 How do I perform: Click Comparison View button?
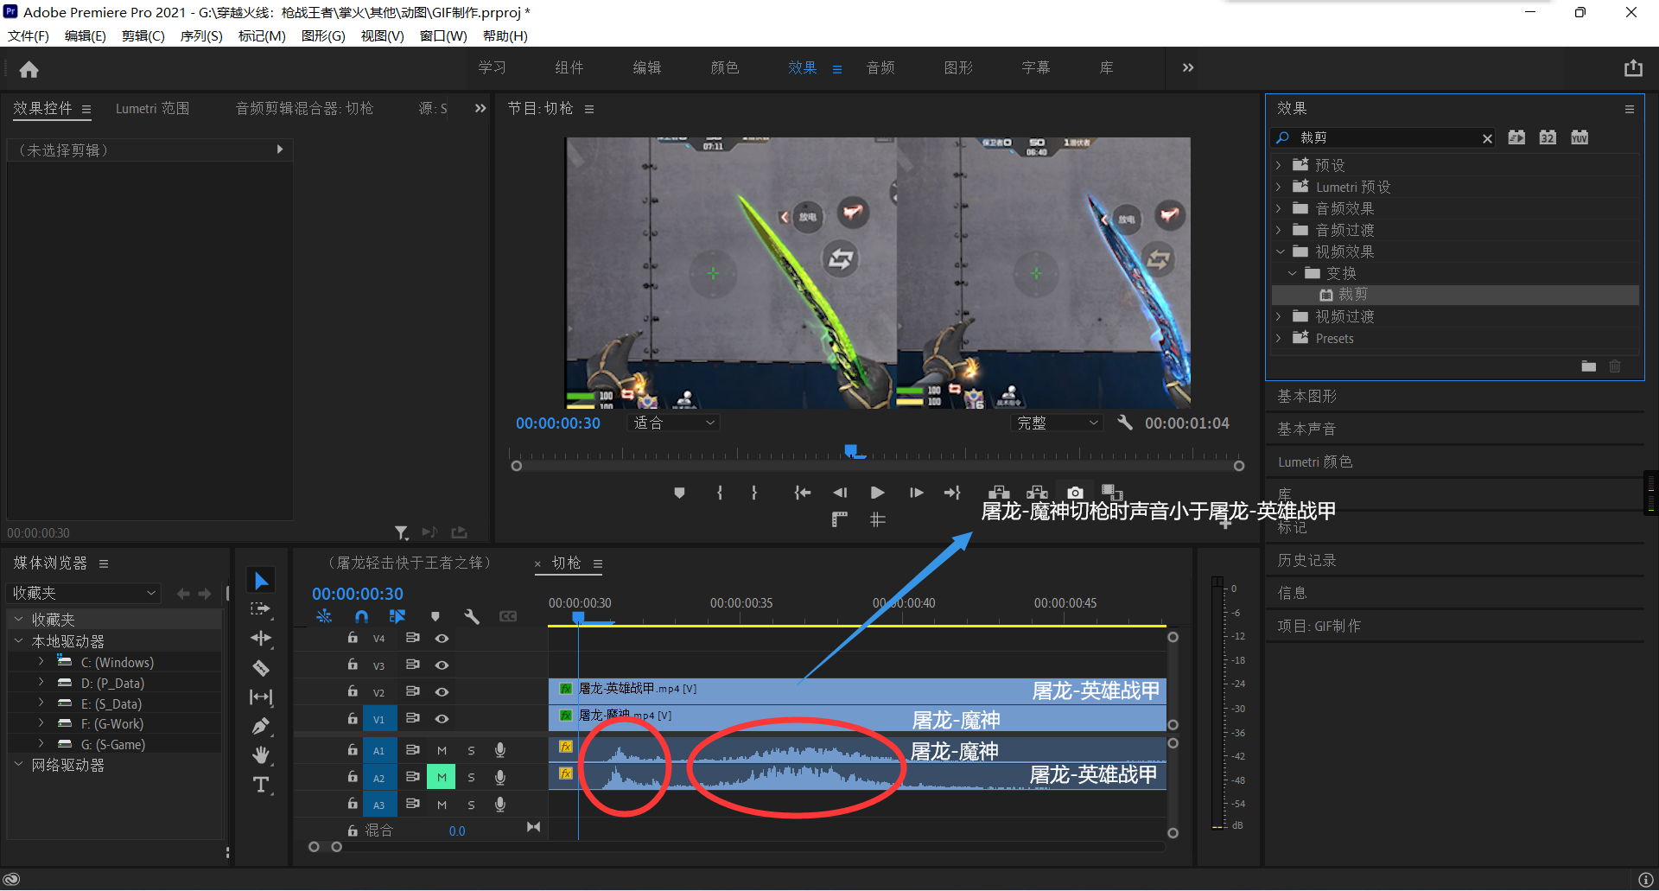(x=1112, y=493)
